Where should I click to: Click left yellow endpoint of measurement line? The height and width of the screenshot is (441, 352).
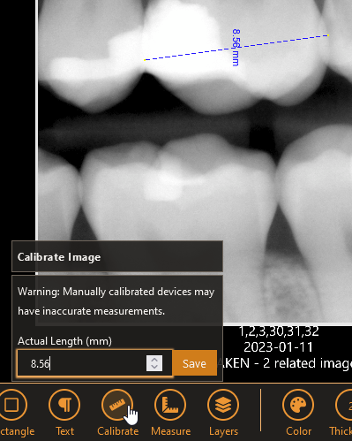145,60
